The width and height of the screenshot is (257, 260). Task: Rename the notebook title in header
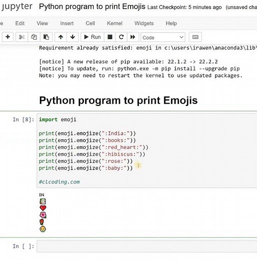pyautogui.click(x=92, y=6)
